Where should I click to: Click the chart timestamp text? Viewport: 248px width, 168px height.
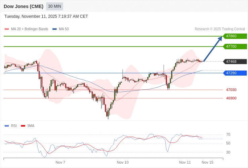pyautogui.click(x=46, y=16)
